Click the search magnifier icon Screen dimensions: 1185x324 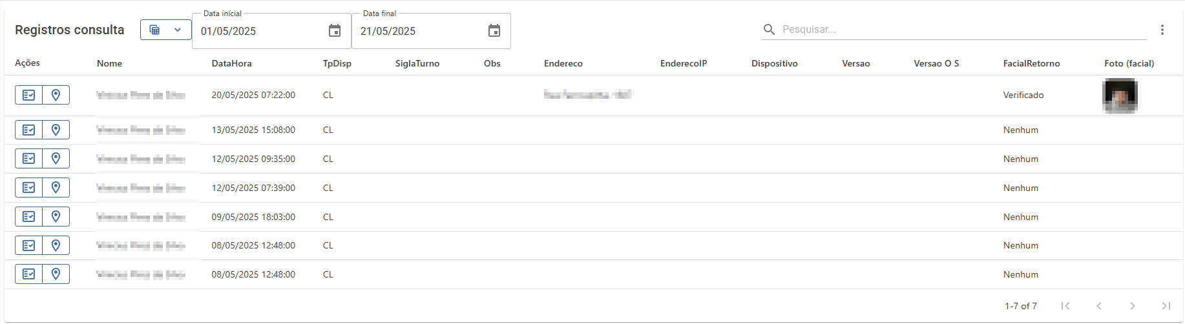[769, 30]
